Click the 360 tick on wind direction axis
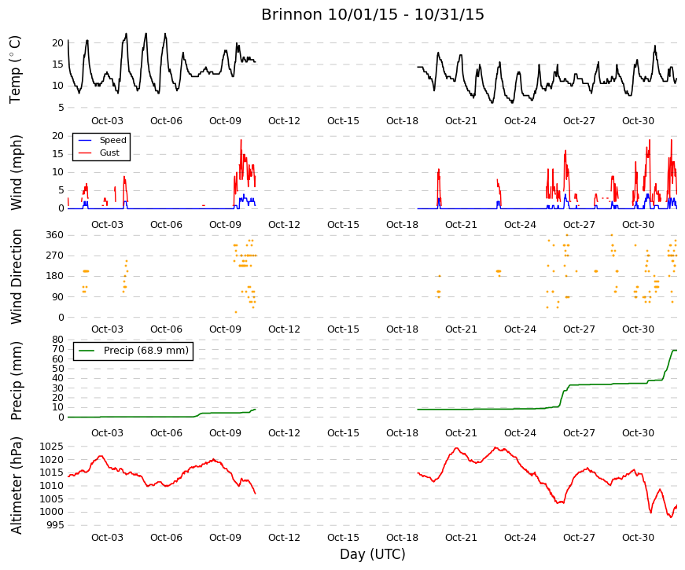Viewport: 685px width, 570px height. point(54,235)
